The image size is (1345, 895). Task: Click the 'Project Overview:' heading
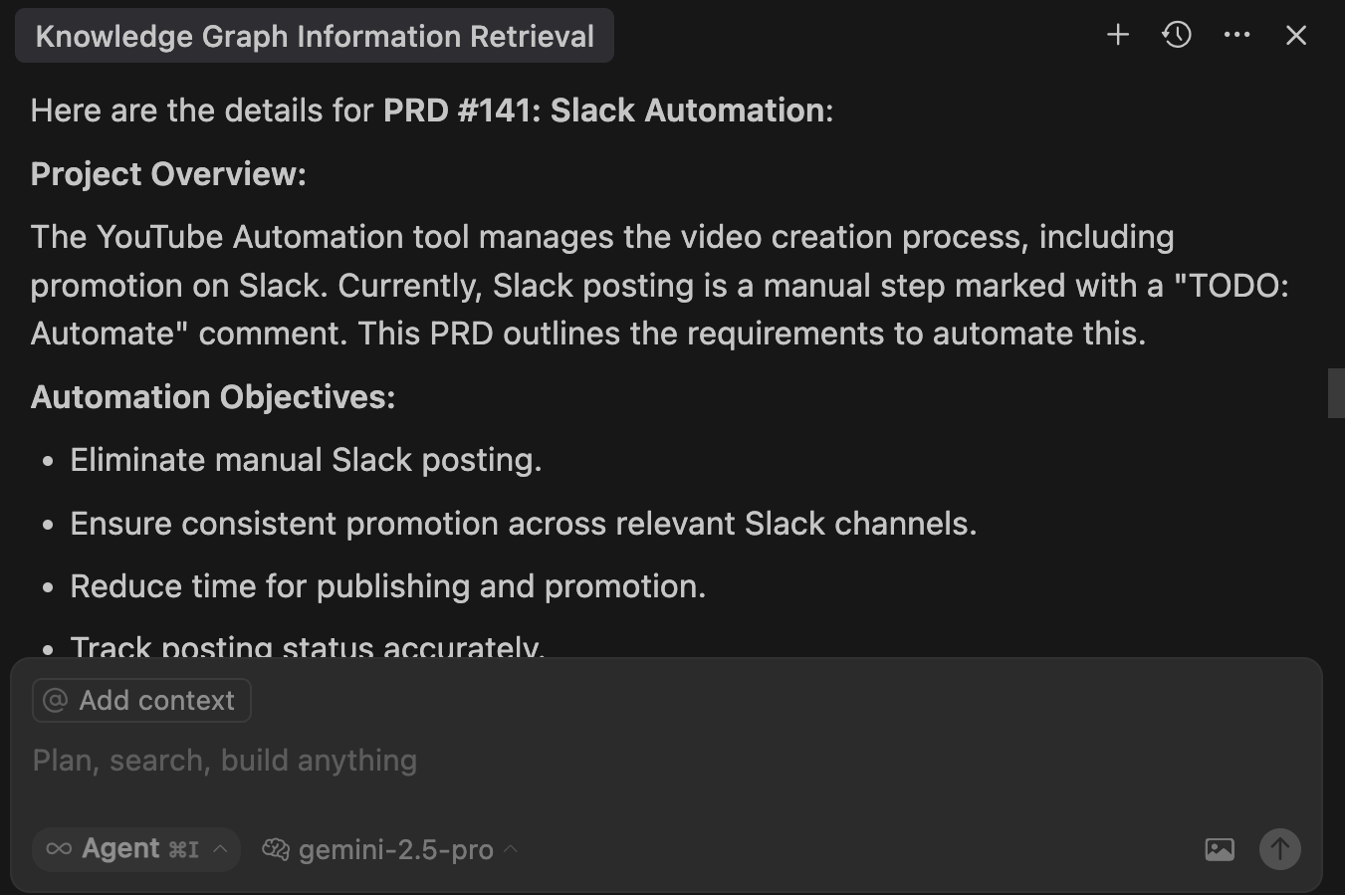tap(168, 174)
